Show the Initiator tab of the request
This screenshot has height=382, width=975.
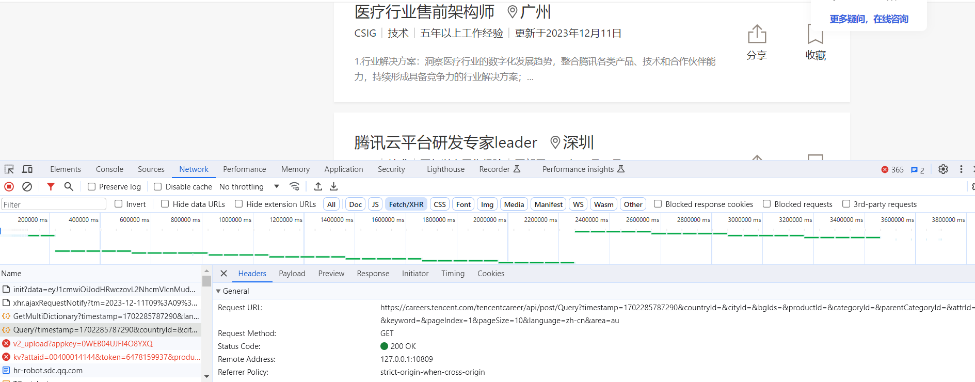click(x=415, y=274)
